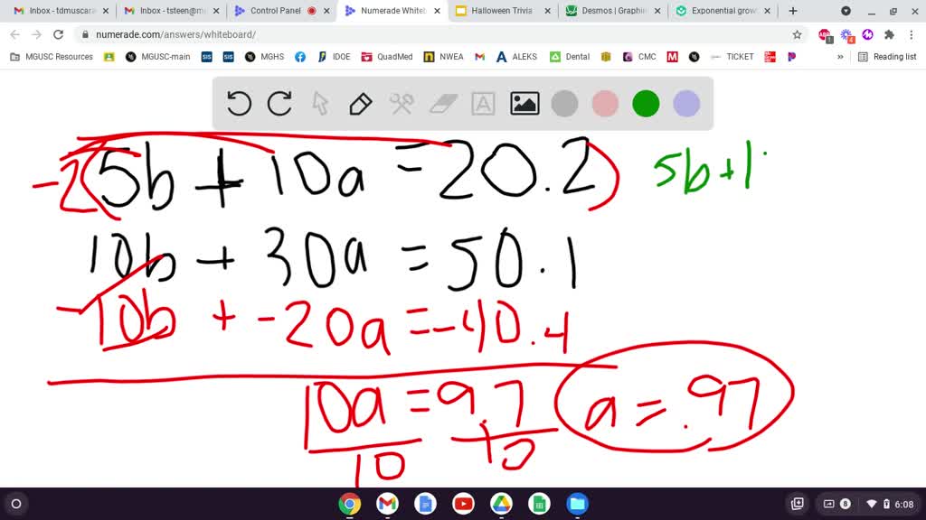Click the Undo arrow on the whiteboard toolbar
The height and width of the screenshot is (520, 926).
[x=238, y=103]
